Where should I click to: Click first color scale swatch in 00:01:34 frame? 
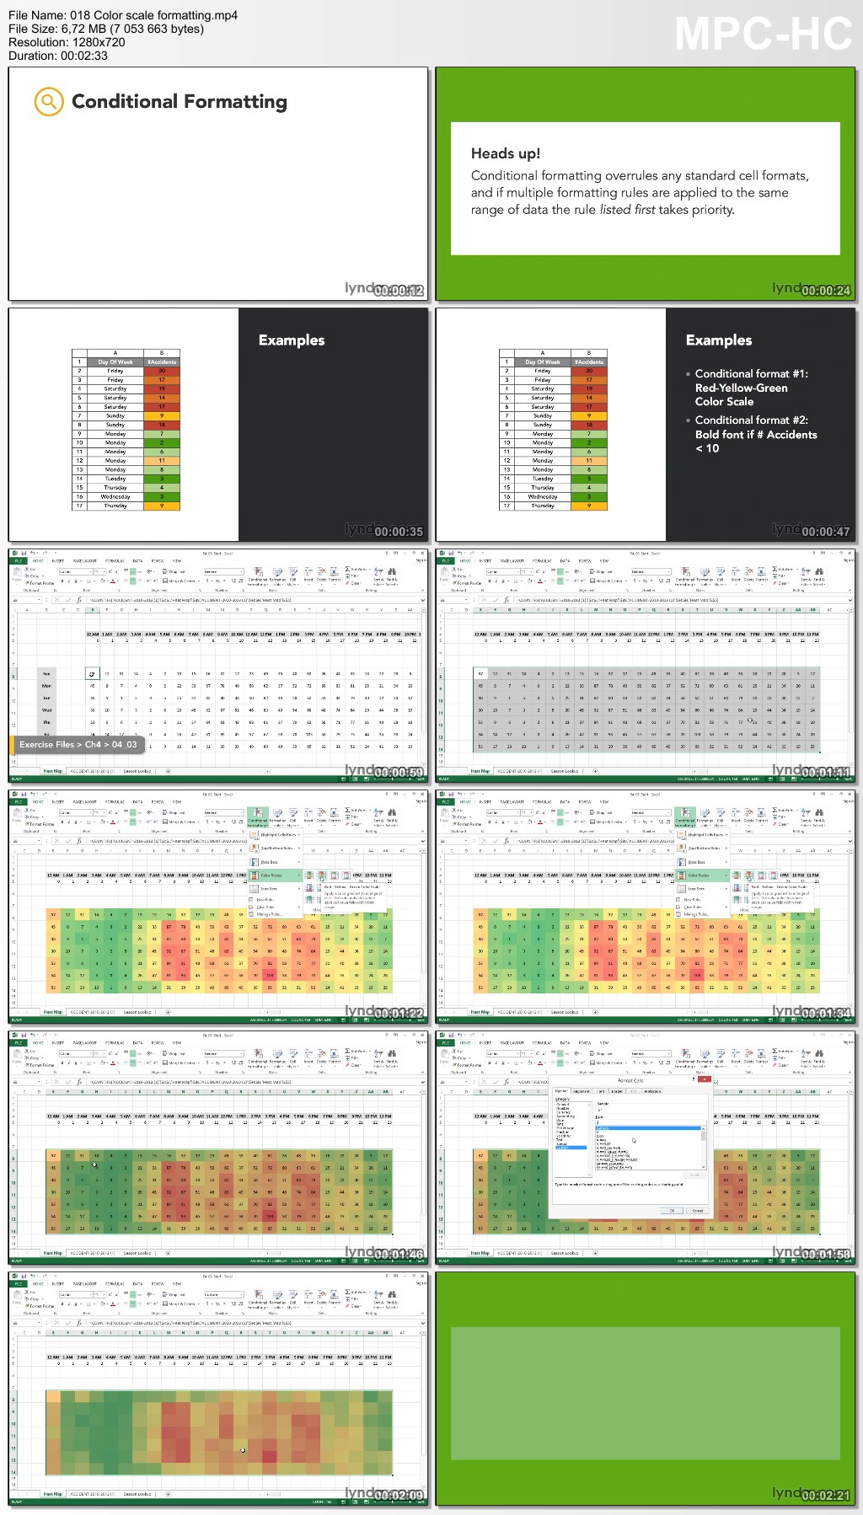736,875
